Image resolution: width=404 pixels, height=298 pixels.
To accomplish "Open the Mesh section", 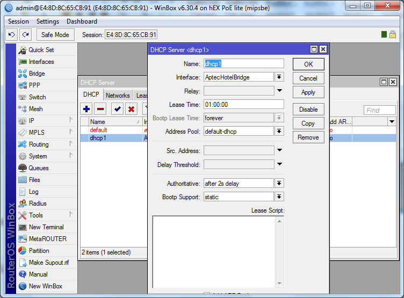I will tap(47, 108).
